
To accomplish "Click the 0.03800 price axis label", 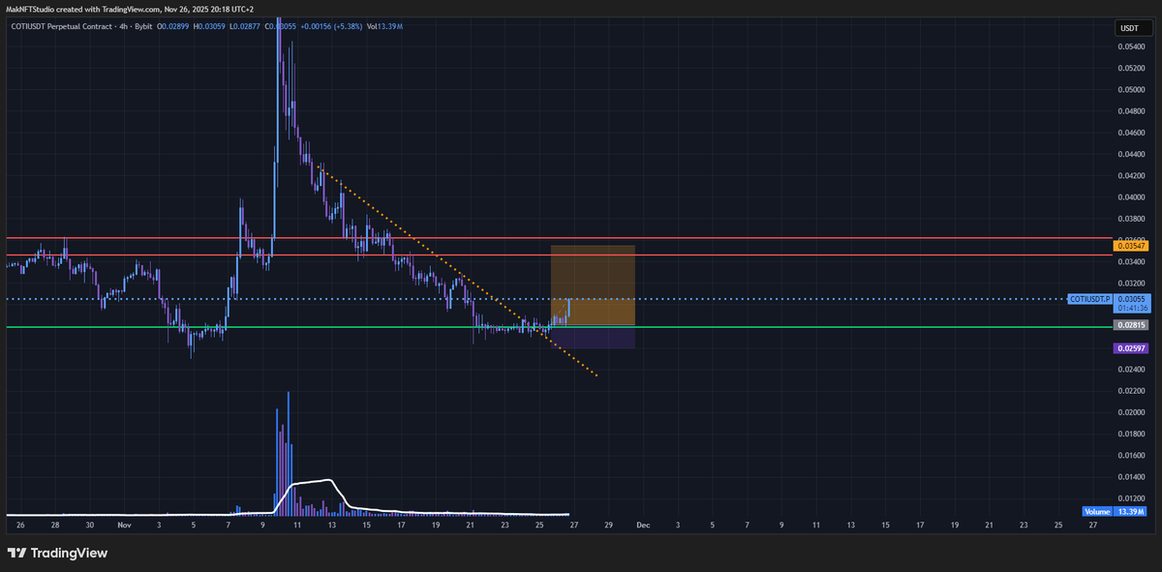I will tap(1129, 219).
